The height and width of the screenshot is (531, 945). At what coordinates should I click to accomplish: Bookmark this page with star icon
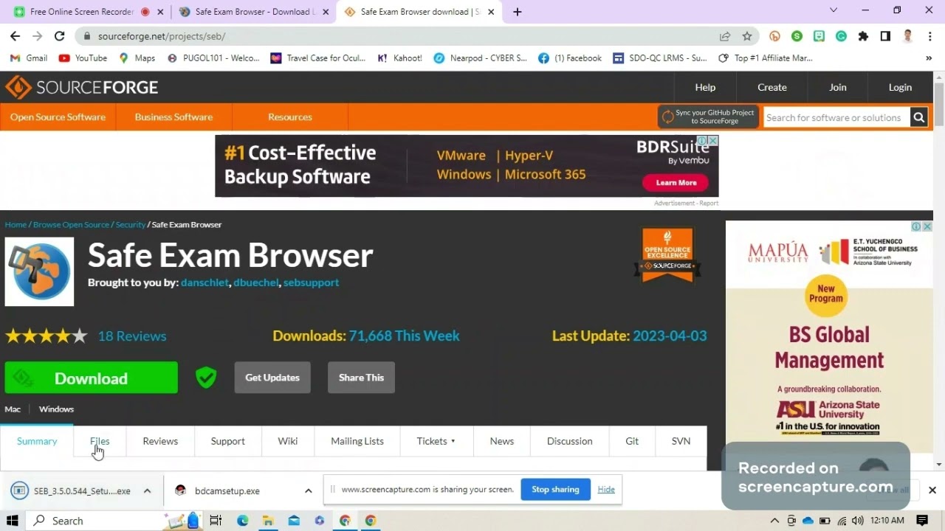pos(747,36)
